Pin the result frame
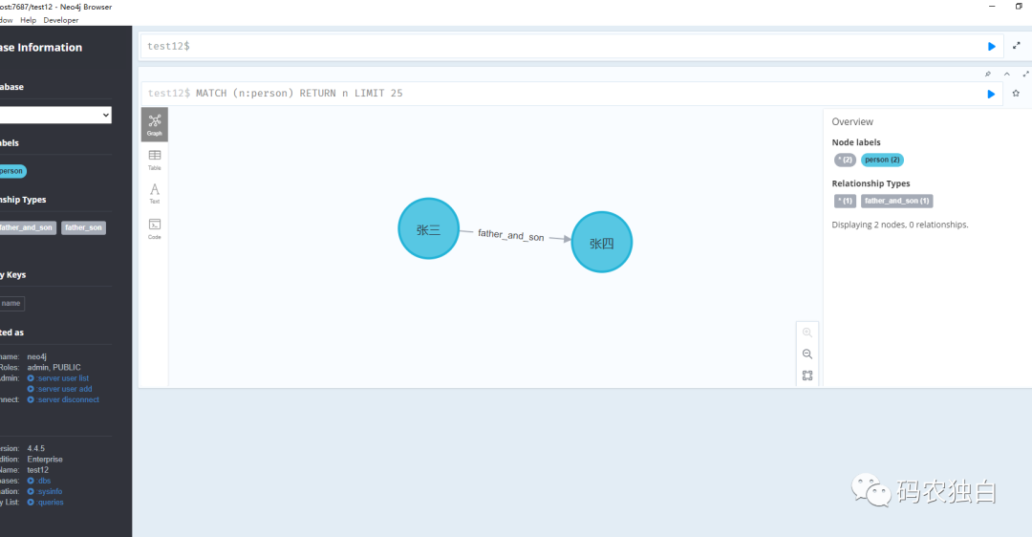The width and height of the screenshot is (1032, 537). coord(988,74)
